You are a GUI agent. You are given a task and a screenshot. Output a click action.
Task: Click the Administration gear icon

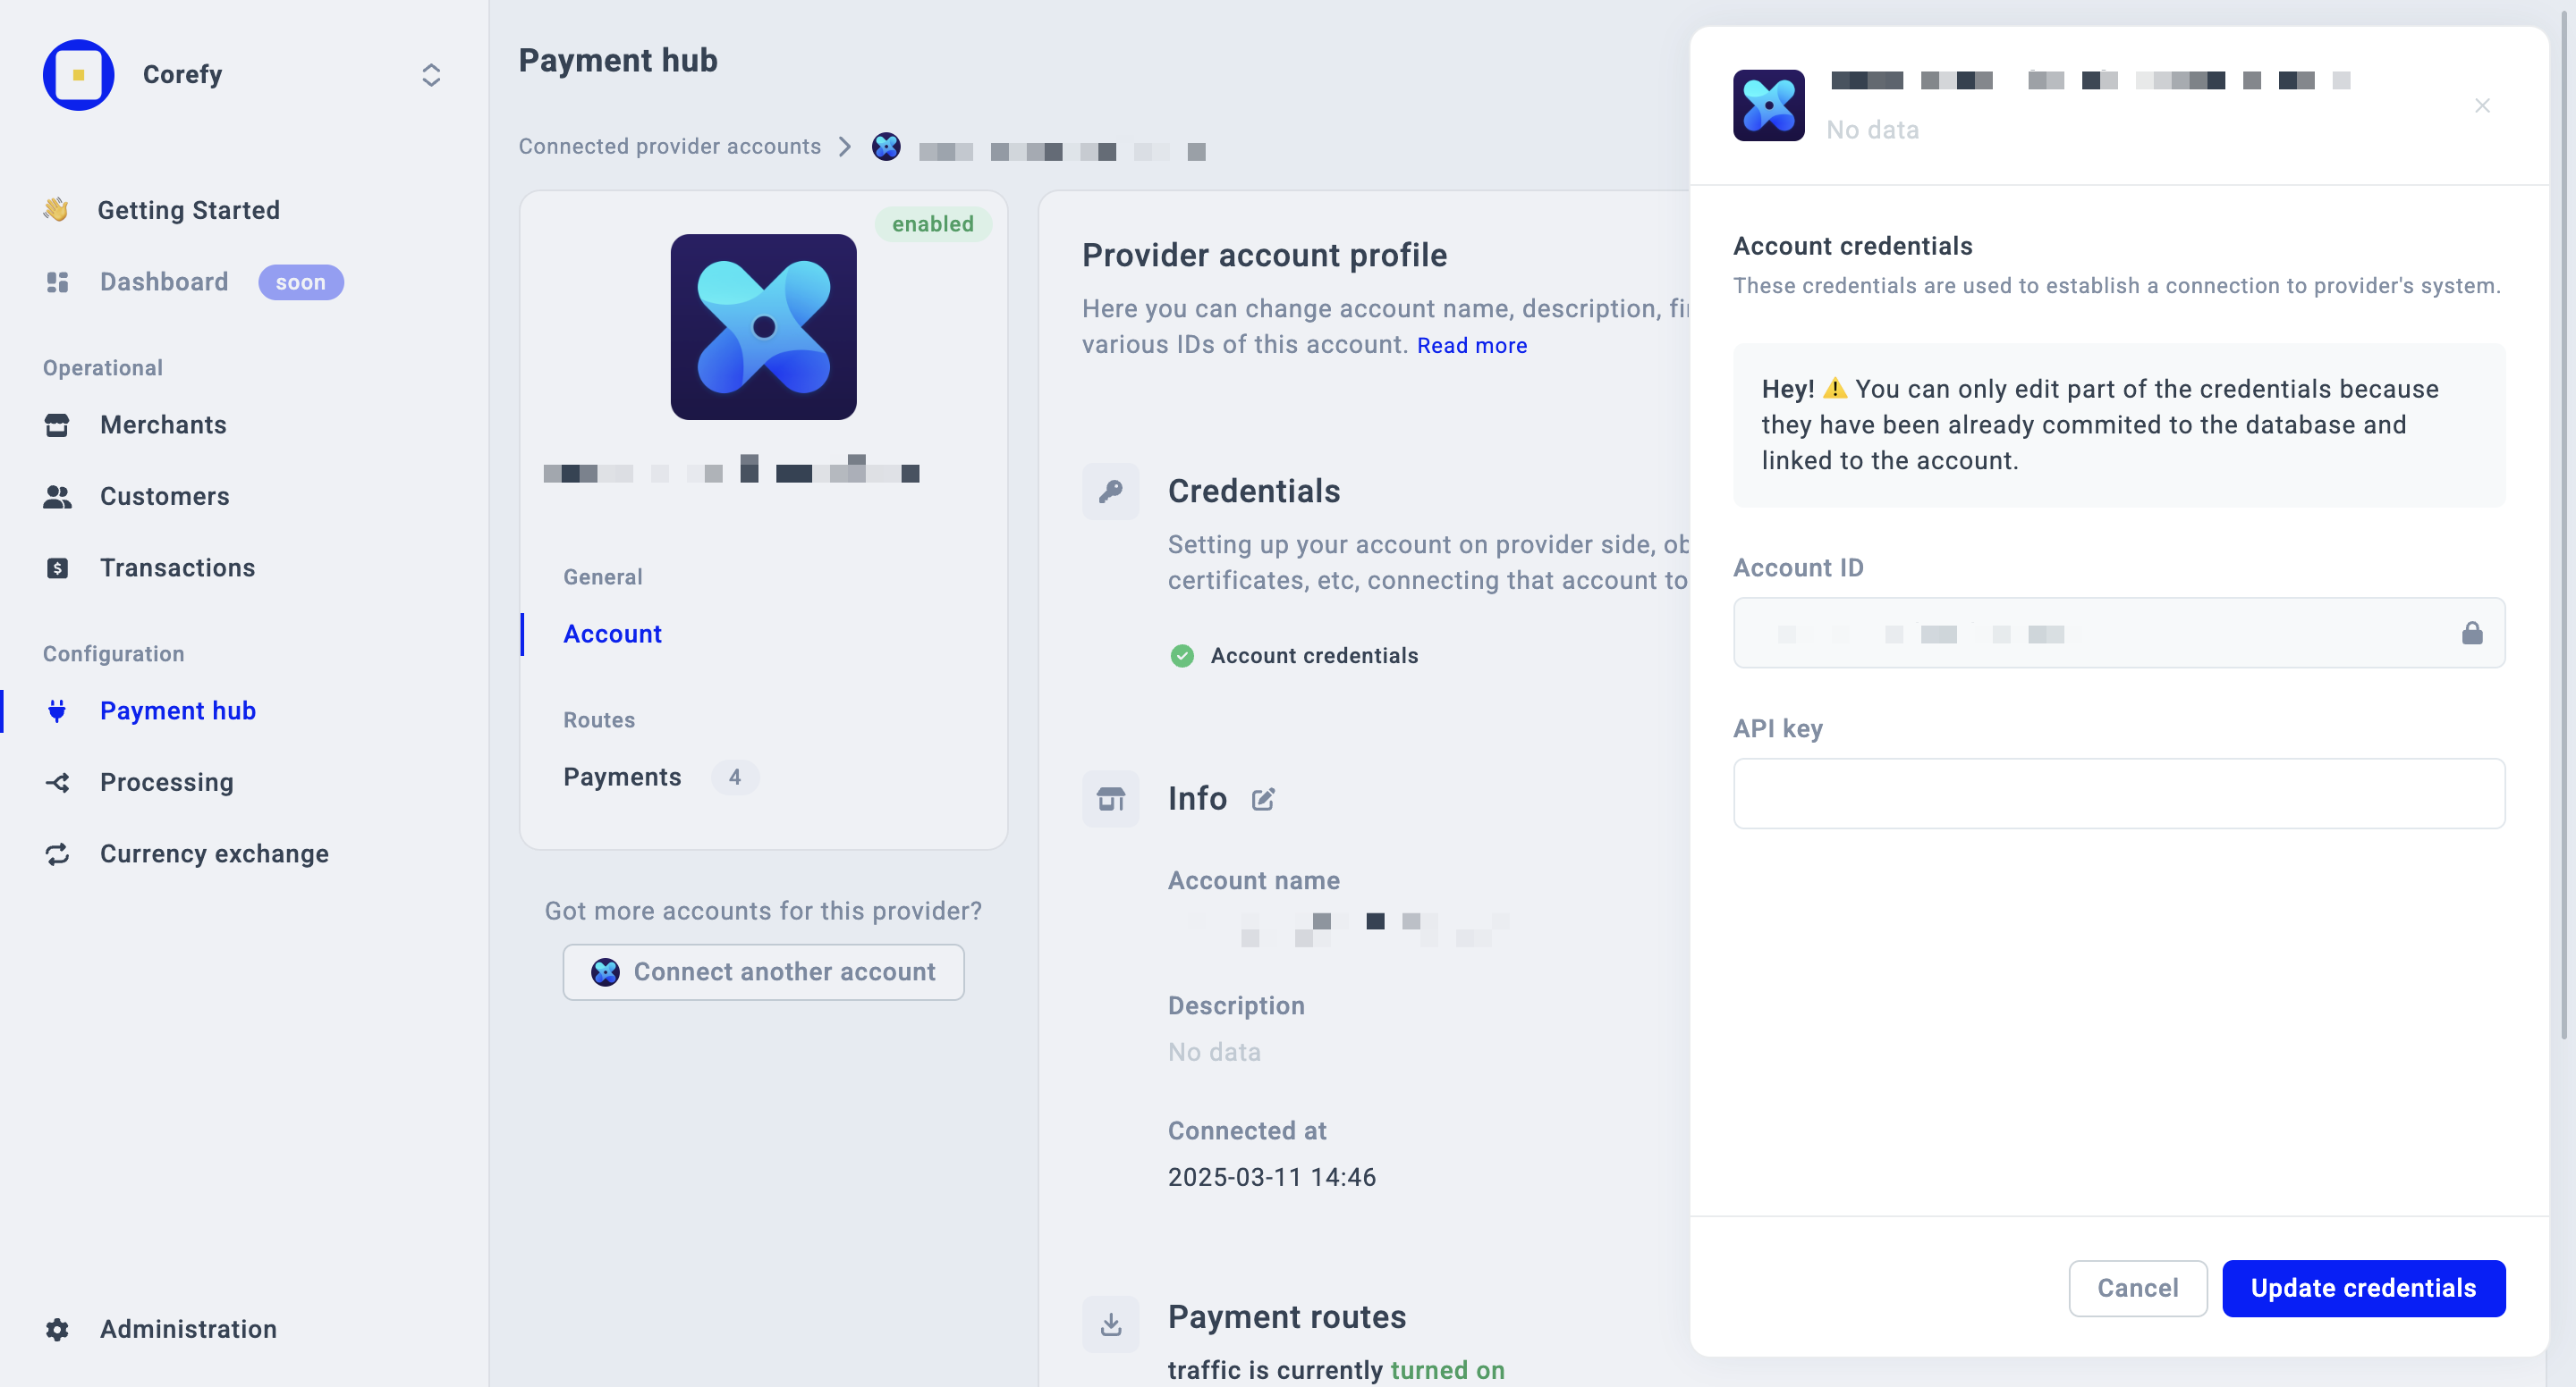(57, 1329)
